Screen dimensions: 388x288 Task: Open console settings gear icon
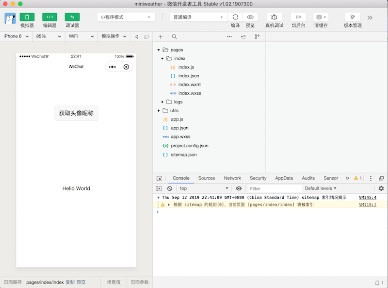tap(381, 188)
